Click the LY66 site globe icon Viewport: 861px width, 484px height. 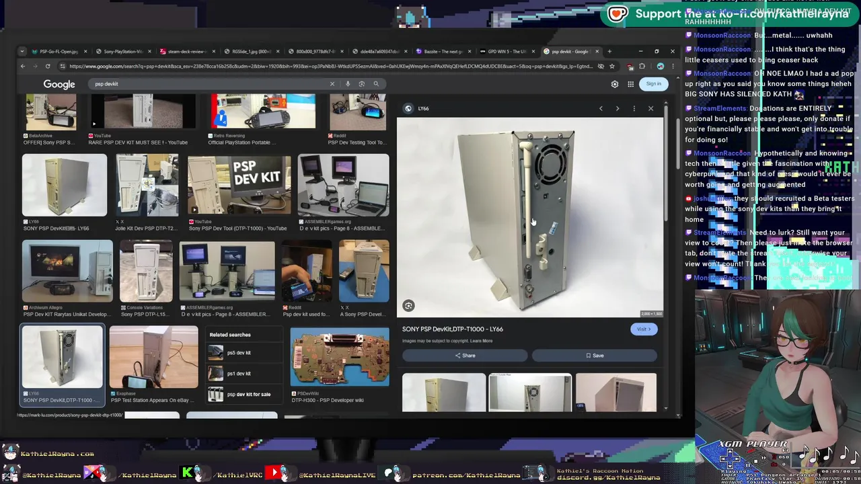tap(408, 108)
